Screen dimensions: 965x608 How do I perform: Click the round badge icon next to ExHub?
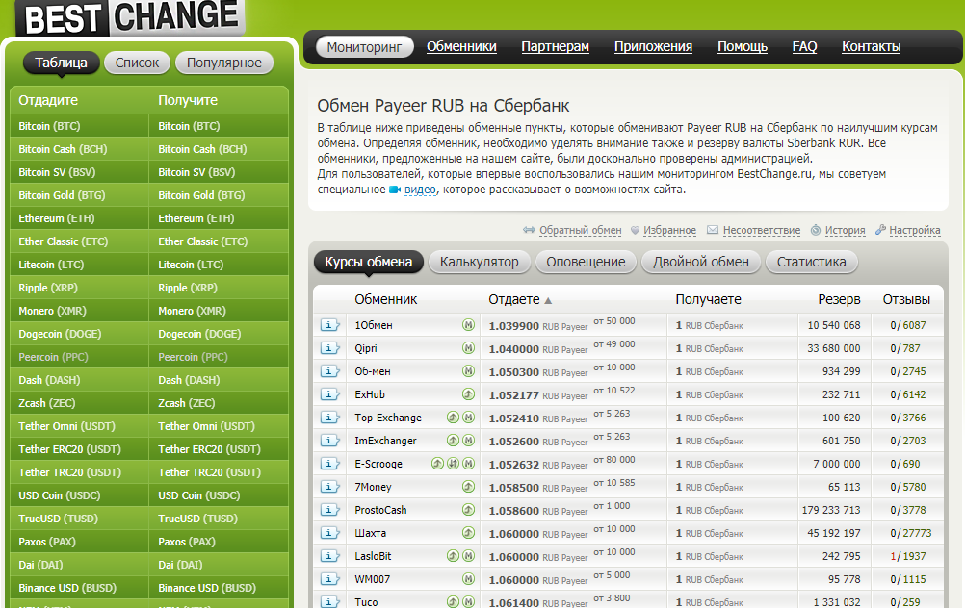click(468, 394)
